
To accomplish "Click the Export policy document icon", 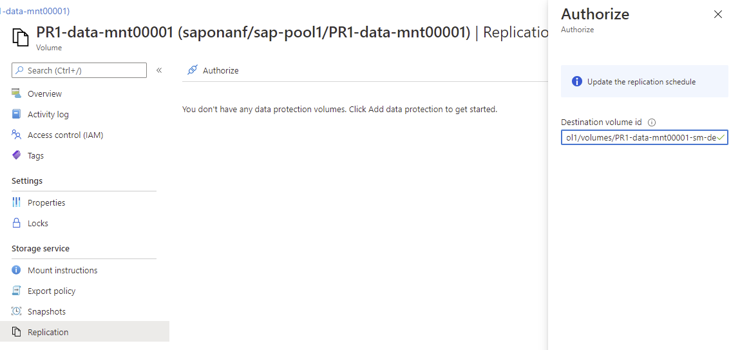I will (16, 291).
